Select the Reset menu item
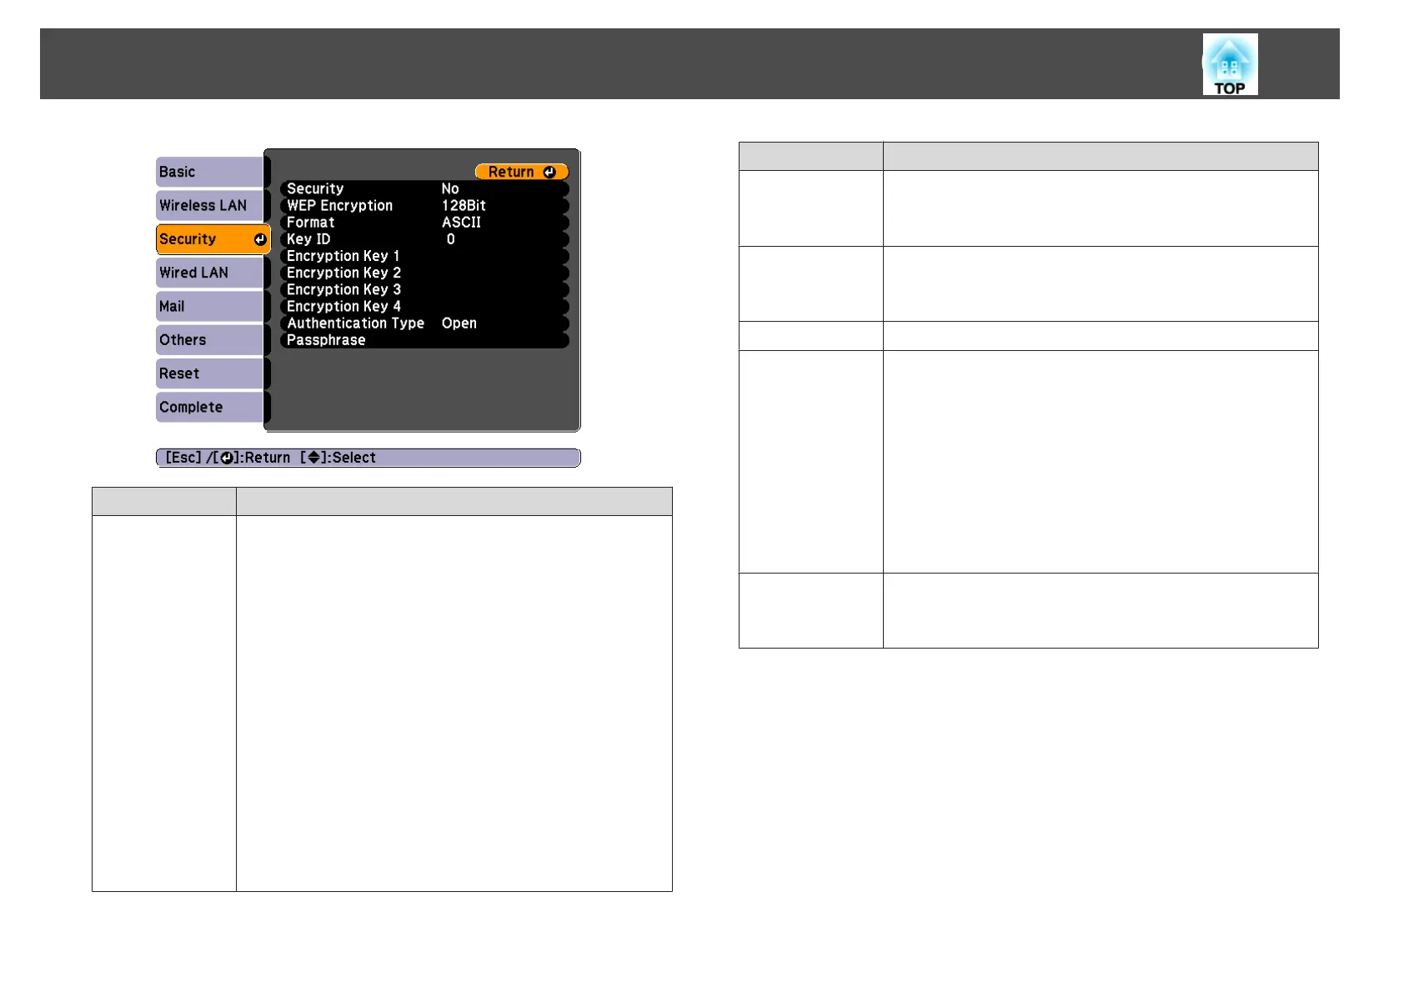 tap(209, 373)
